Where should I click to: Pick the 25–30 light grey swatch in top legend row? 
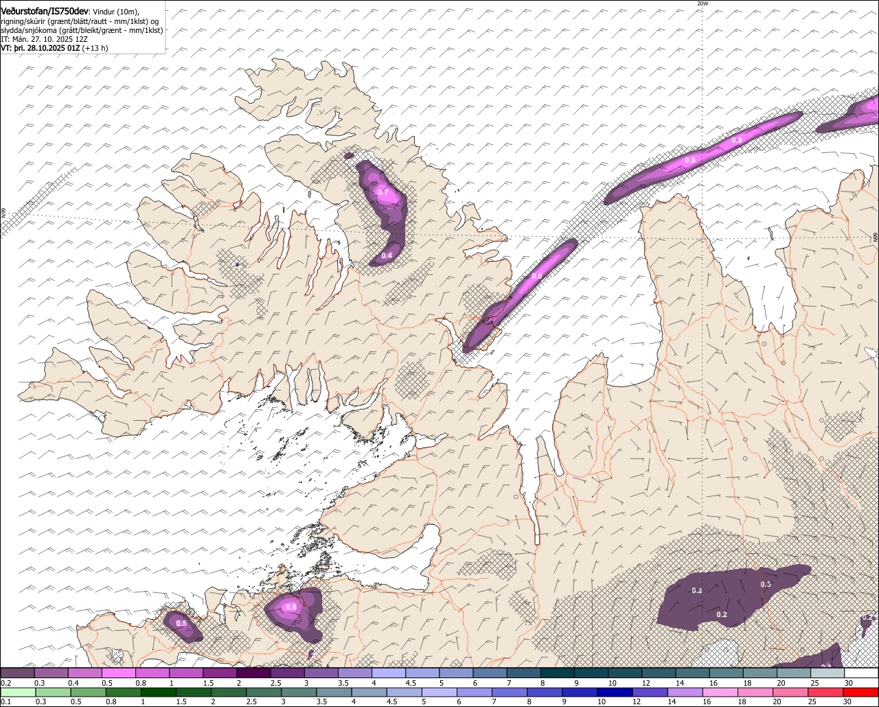tap(828, 673)
